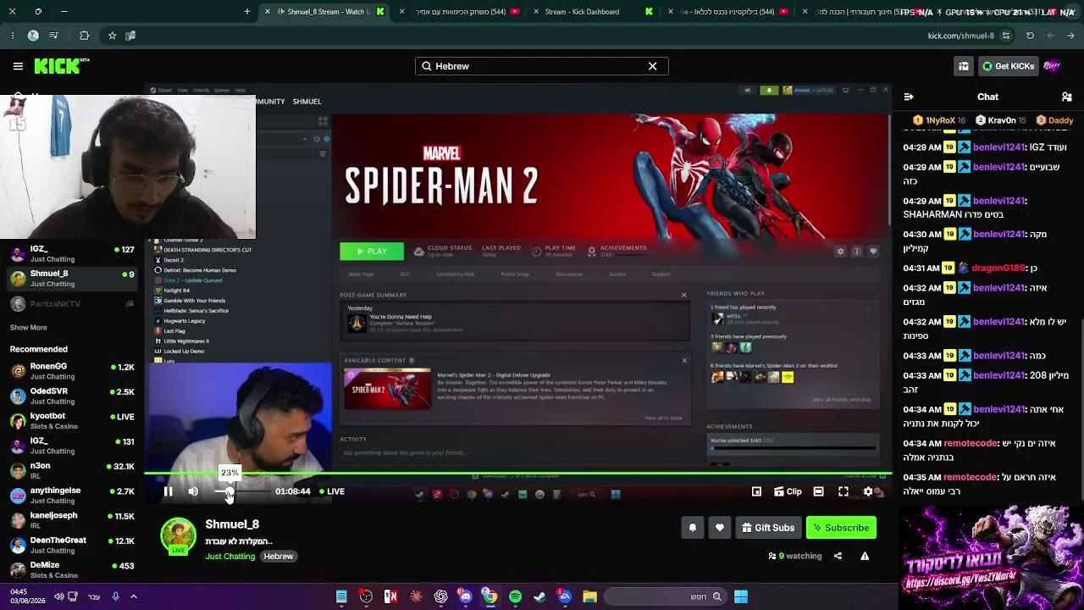Open the Windows Start menu
The height and width of the screenshot is (610, 1084).
[741, 597]
